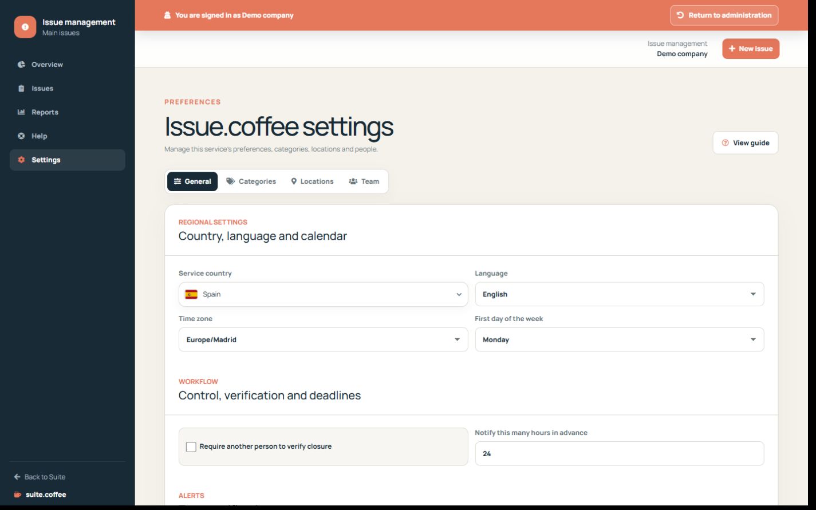Open the suite.coffee link
The width and height of the screenshot is (816, 510).
pos(40,495)
